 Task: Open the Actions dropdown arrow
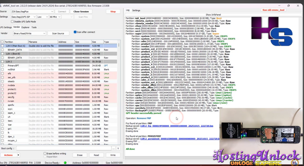[17, 155]
